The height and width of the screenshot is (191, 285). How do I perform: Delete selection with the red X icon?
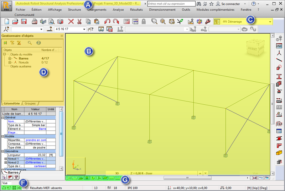[x=71, y=22]
